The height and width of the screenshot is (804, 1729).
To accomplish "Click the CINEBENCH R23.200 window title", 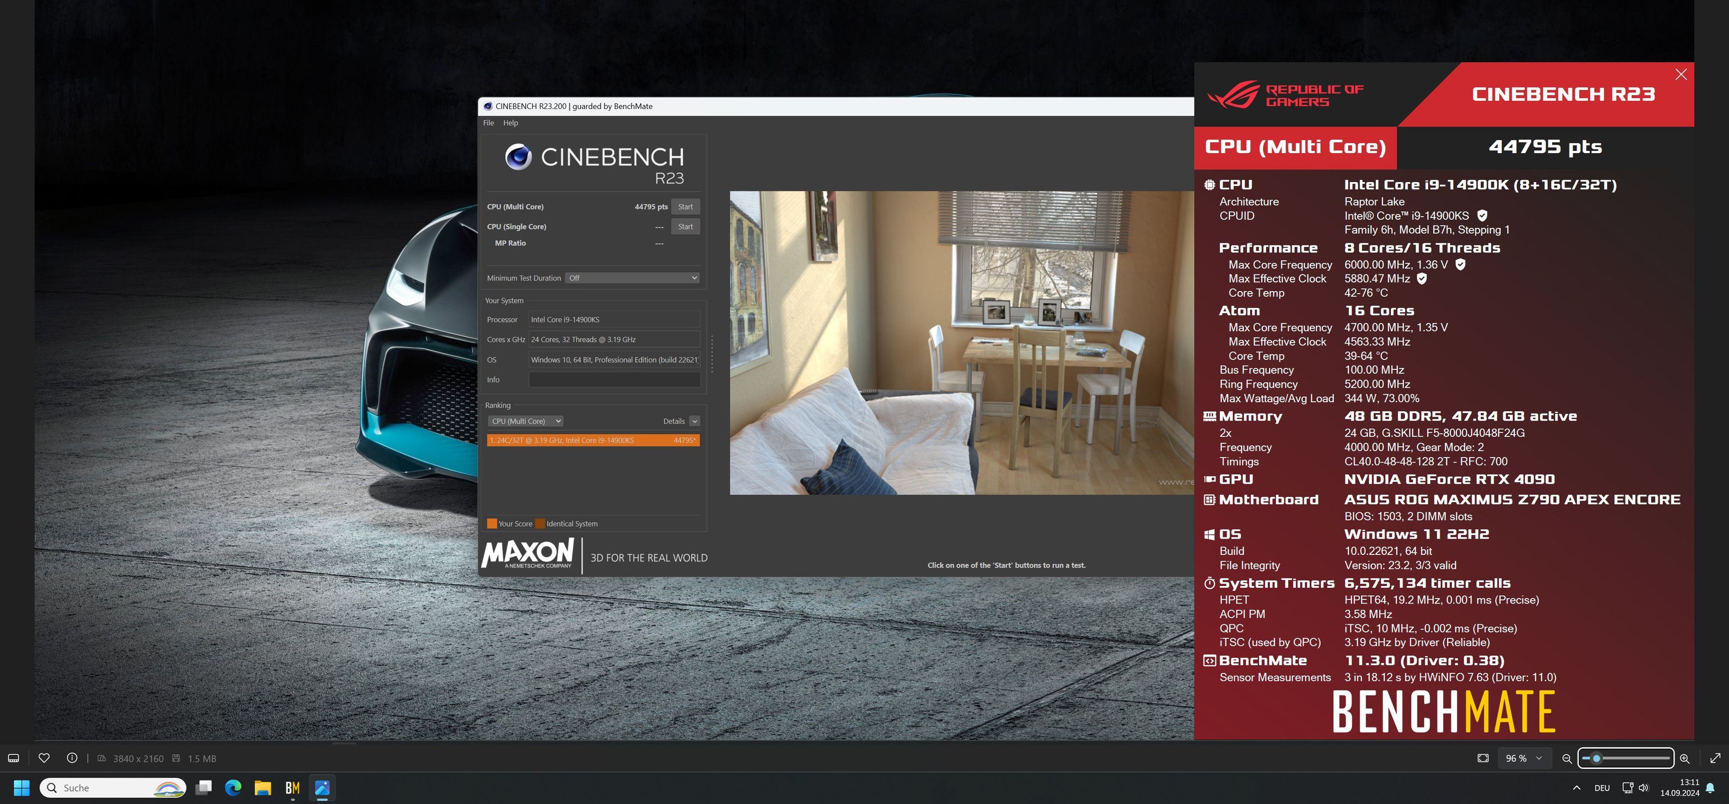I will (574, 106).
